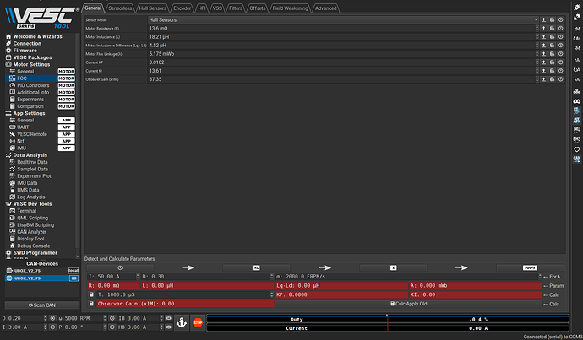Screen dimensions: 583x340
Task: Click the λ flux linkage measure button
Action: point(393,267)
